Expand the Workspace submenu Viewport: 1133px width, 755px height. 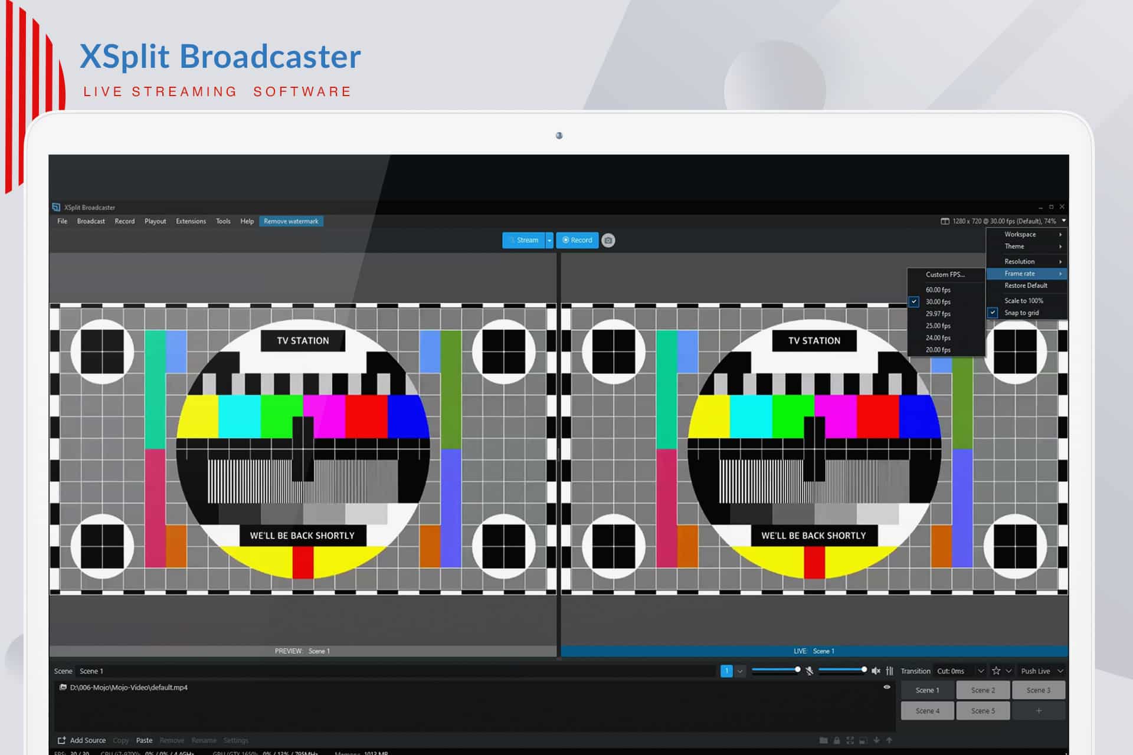[x=1027, y=234]
